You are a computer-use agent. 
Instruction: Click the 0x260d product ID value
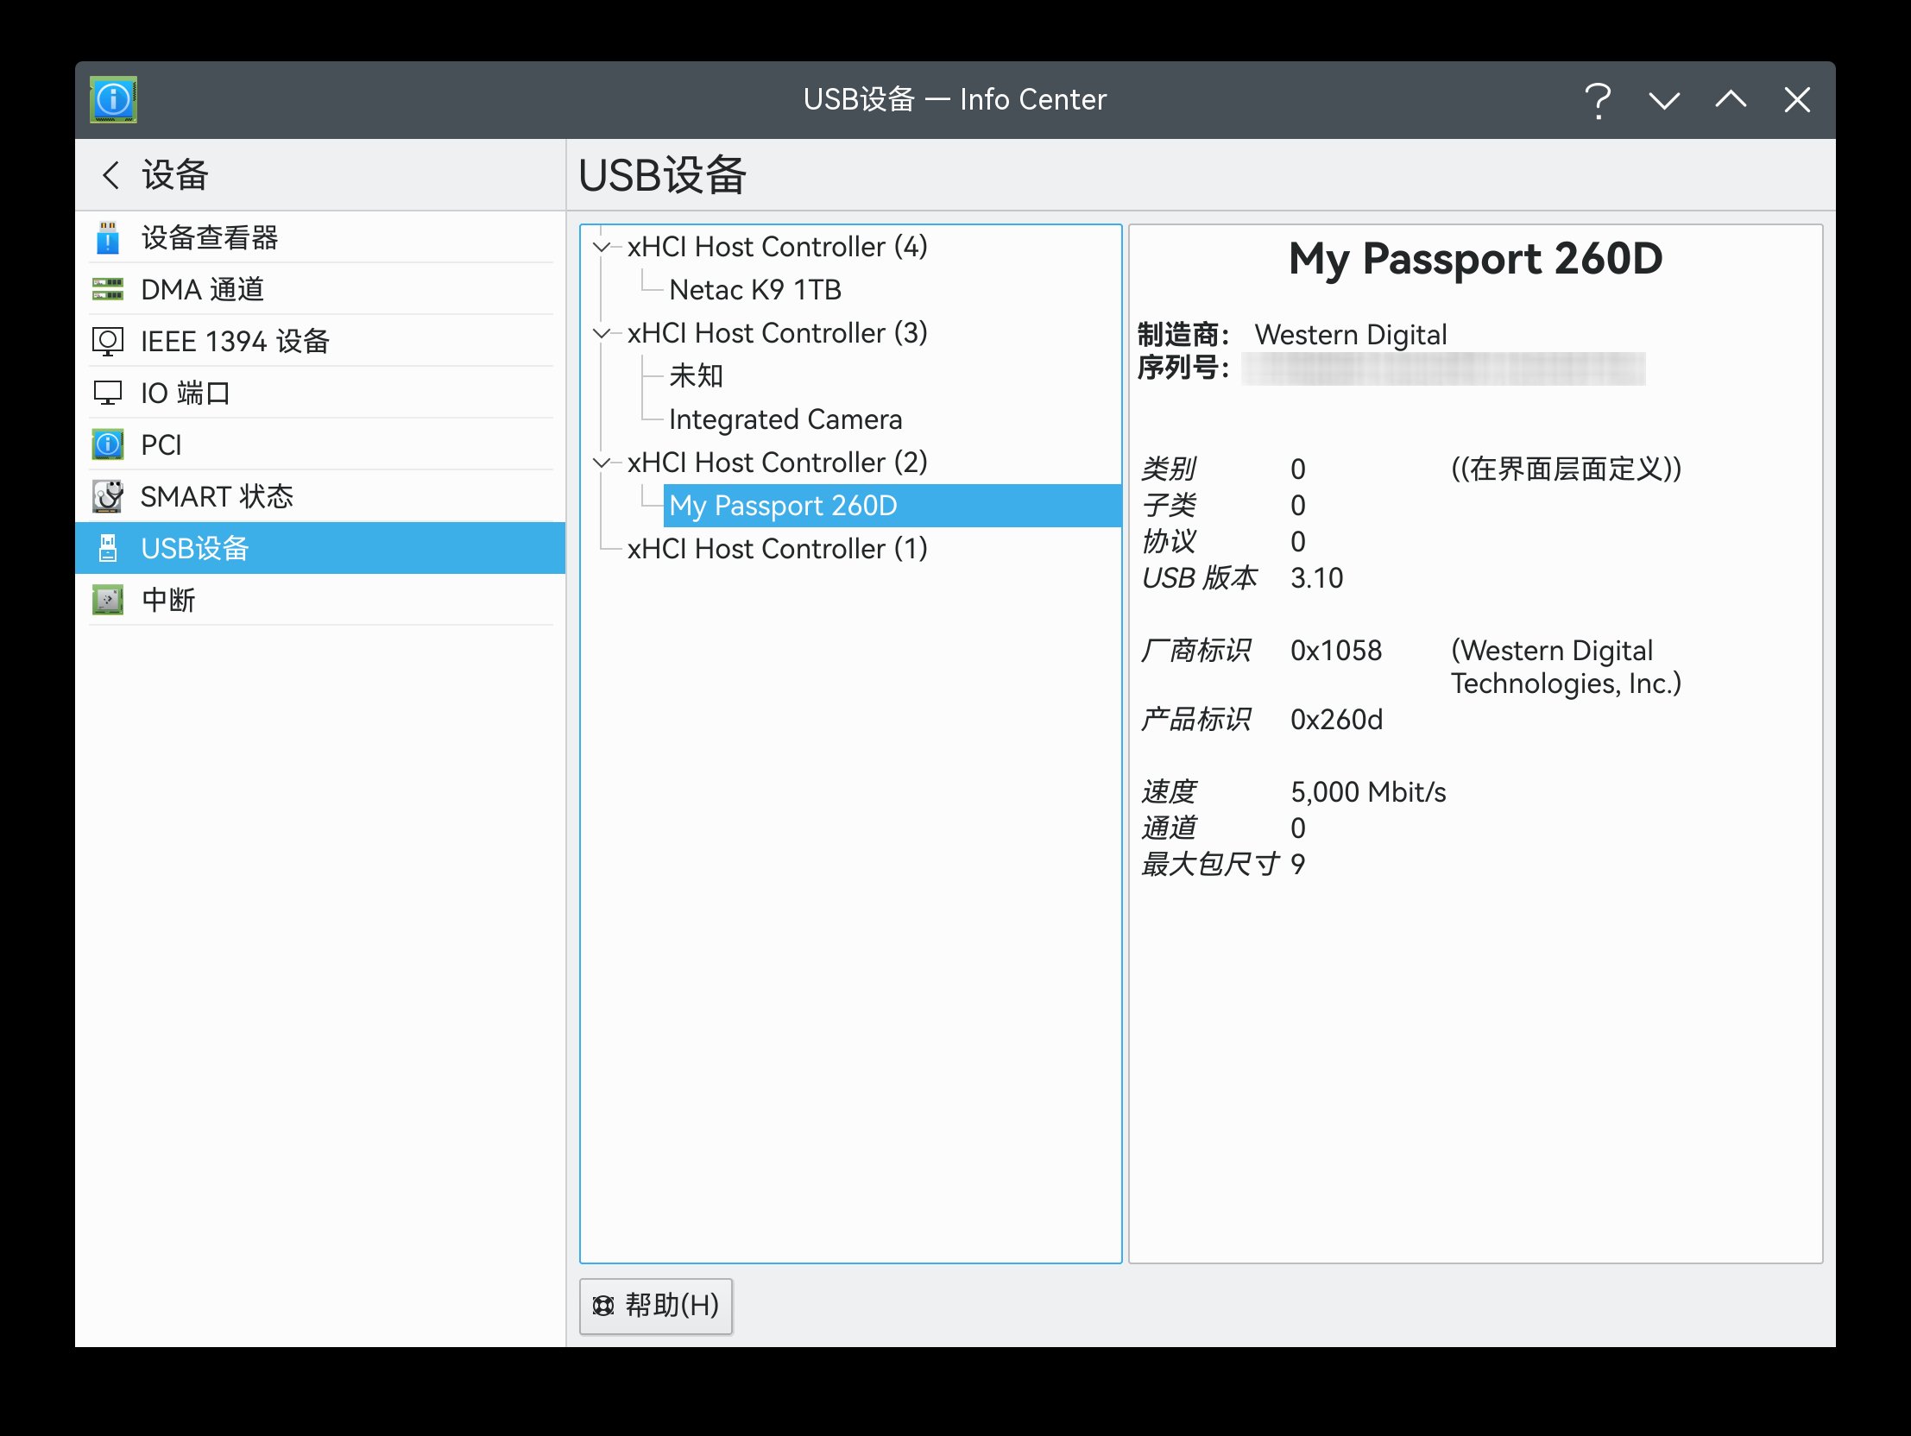click(1335, 720)
